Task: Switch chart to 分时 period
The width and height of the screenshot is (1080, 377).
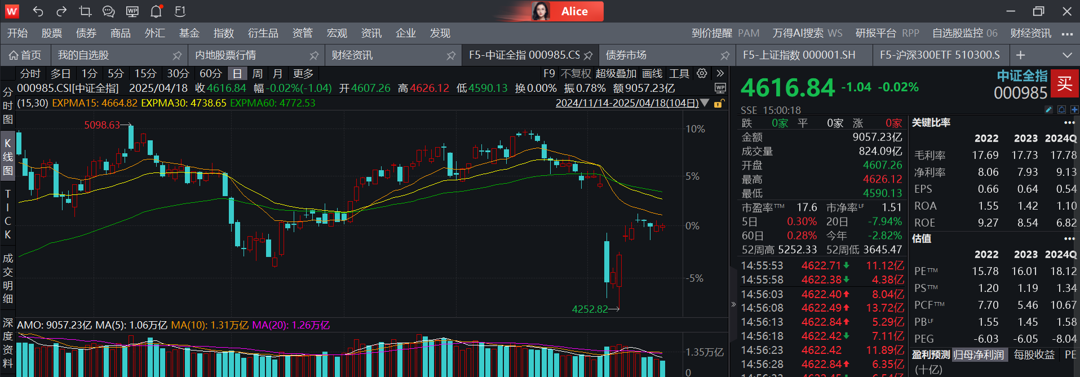Action: click(30, 74)
